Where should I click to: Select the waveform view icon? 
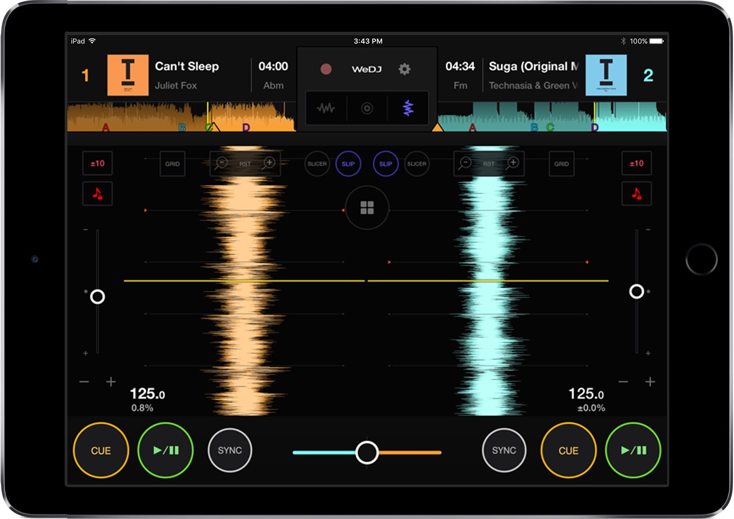(x=326, y=109)
